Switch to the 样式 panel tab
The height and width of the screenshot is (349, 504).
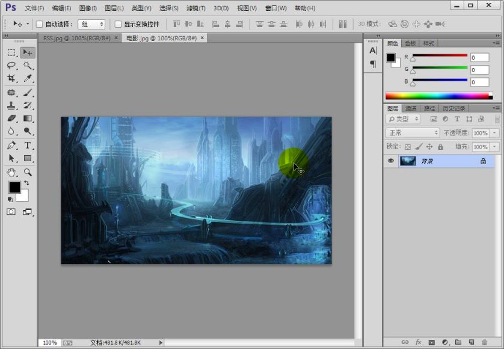[x=428, y=43]
